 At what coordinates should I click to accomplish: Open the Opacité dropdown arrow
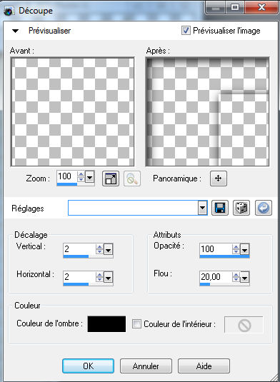pos(245,249)
